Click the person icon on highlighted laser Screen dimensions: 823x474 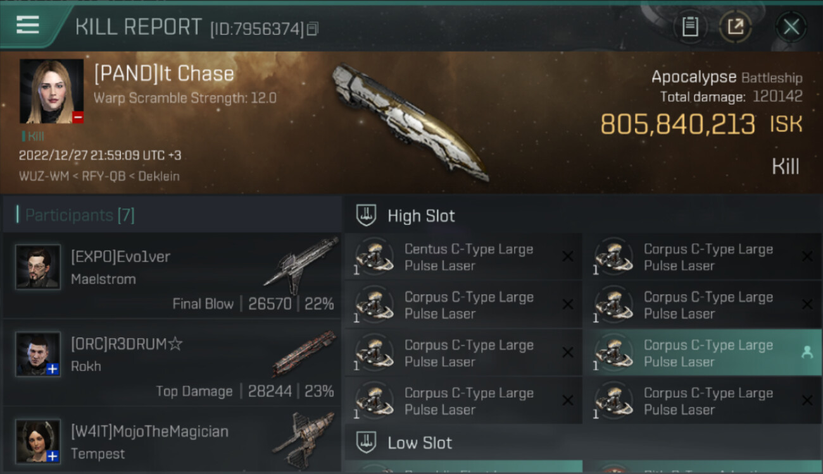pos(807,353)
